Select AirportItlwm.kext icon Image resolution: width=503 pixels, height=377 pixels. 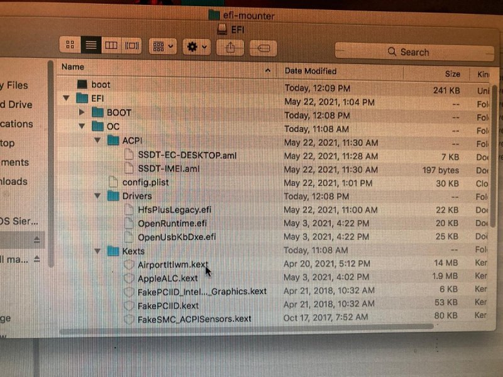[x=129, y=265]
